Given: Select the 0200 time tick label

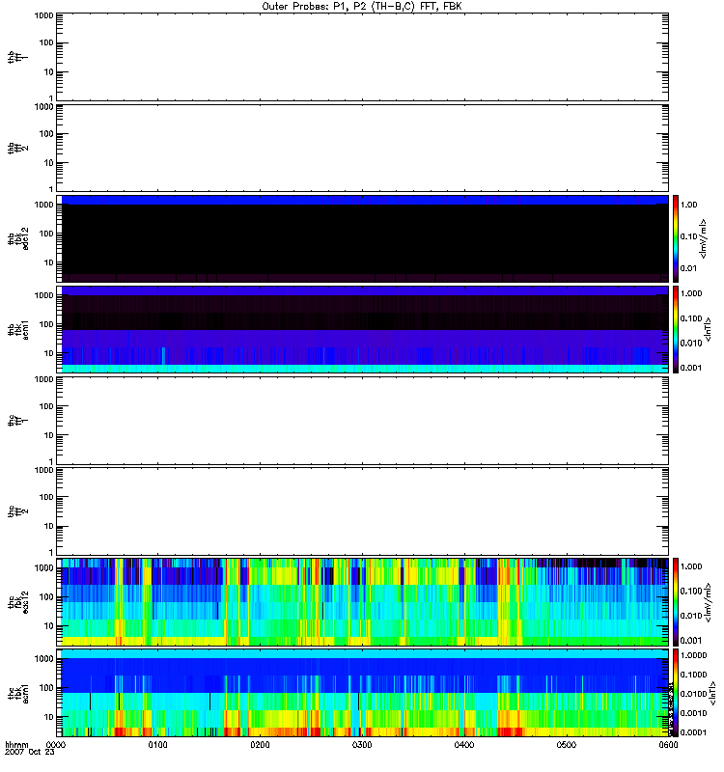Looking at the screenshot, I should pos(260,745).
